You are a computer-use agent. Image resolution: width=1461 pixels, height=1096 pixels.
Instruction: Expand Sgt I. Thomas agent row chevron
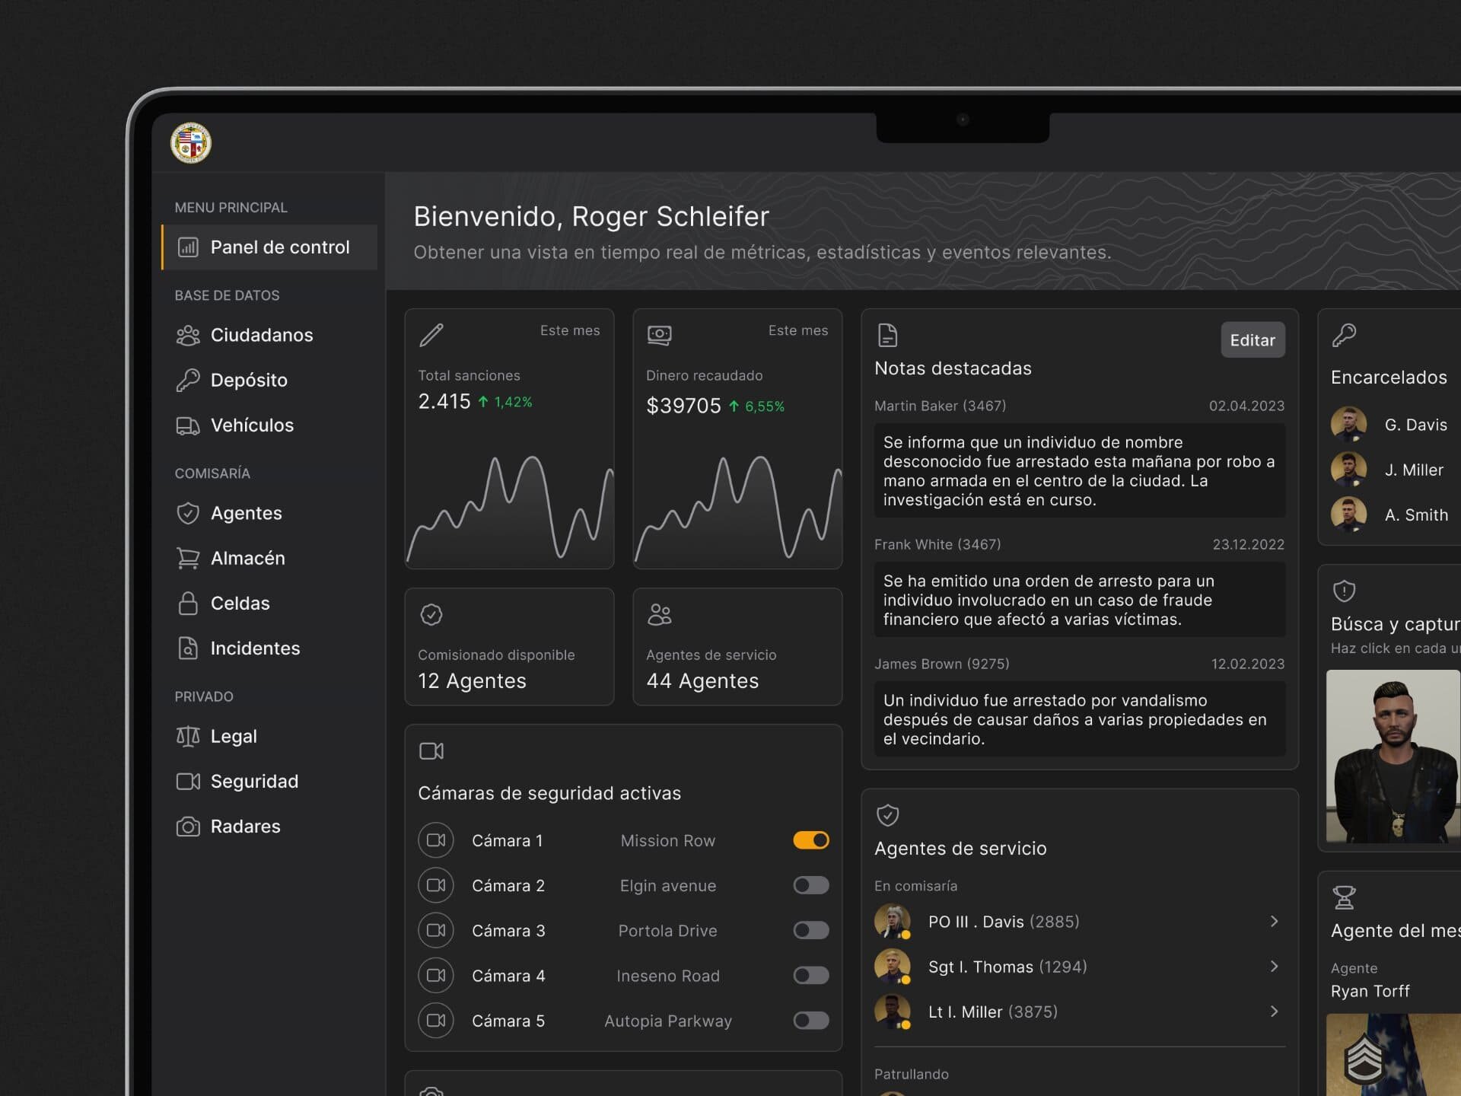coord(1274,967)
